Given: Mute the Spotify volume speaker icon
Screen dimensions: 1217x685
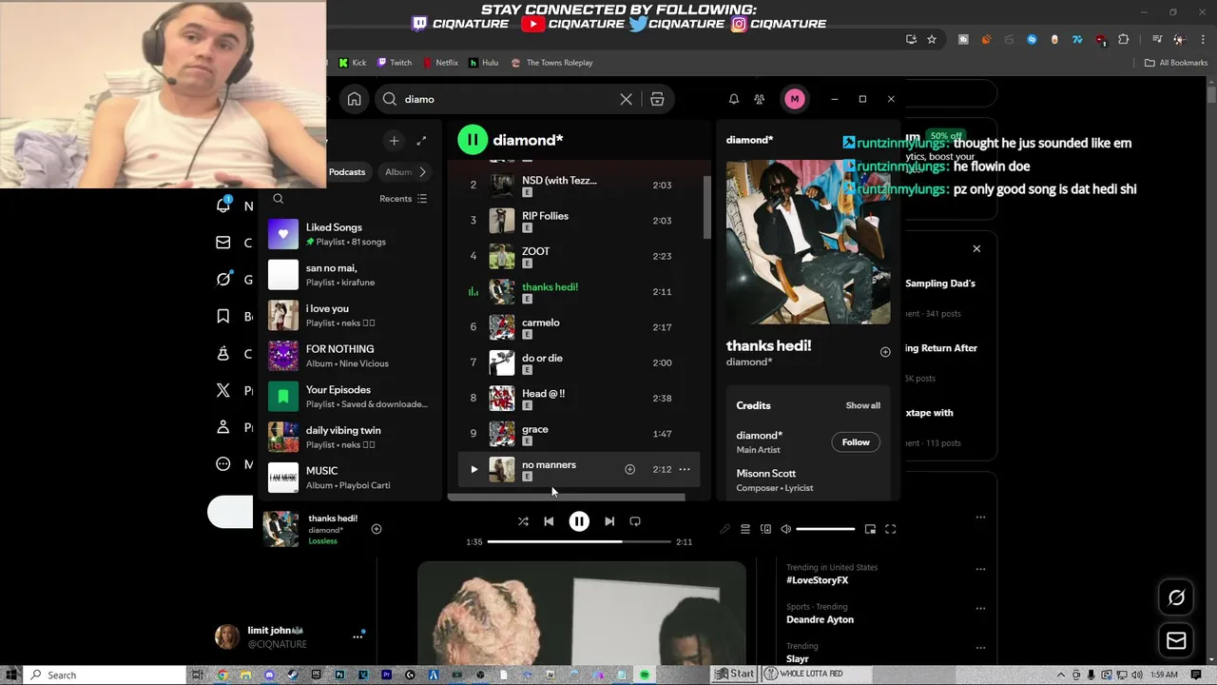Looking at the screenshot, I should click(x=785, y=529).
